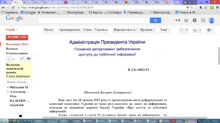Switch to the first browser tab
This screenshot has height=123, width=220.
coord(5,2)
